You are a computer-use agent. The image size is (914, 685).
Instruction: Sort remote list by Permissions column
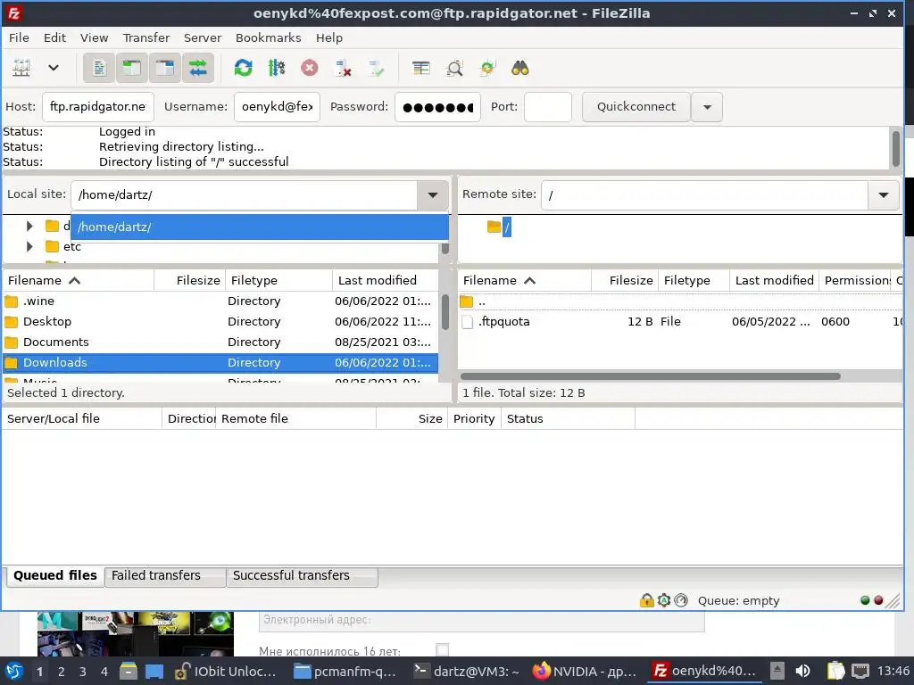(x=855, y=281)
